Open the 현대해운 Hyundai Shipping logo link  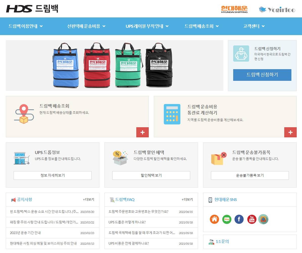pos(234,9)
